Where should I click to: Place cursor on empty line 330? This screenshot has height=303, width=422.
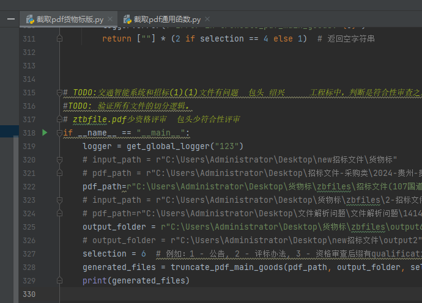[x=183, y=294]
